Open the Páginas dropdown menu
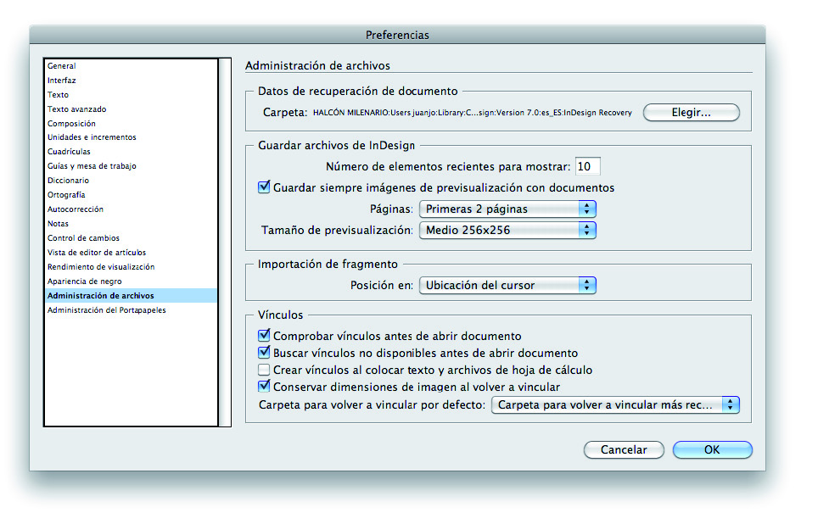Image resolution: width=818 pixels, height=524 pixels. coord(507,209)
